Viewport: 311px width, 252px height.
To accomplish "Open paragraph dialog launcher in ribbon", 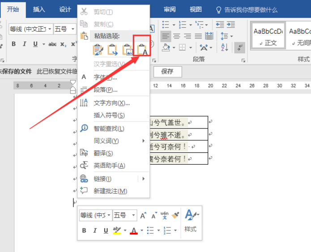I will 243,60.
